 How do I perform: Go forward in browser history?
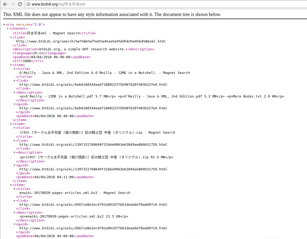[x=13, y=4]
